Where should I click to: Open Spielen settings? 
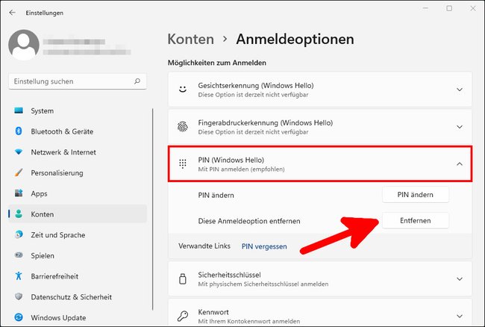click(x=78, y=255)
